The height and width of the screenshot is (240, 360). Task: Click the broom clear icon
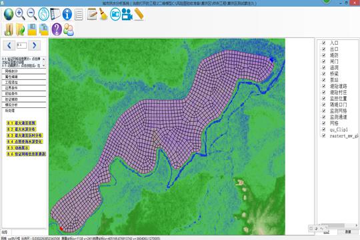103,14
